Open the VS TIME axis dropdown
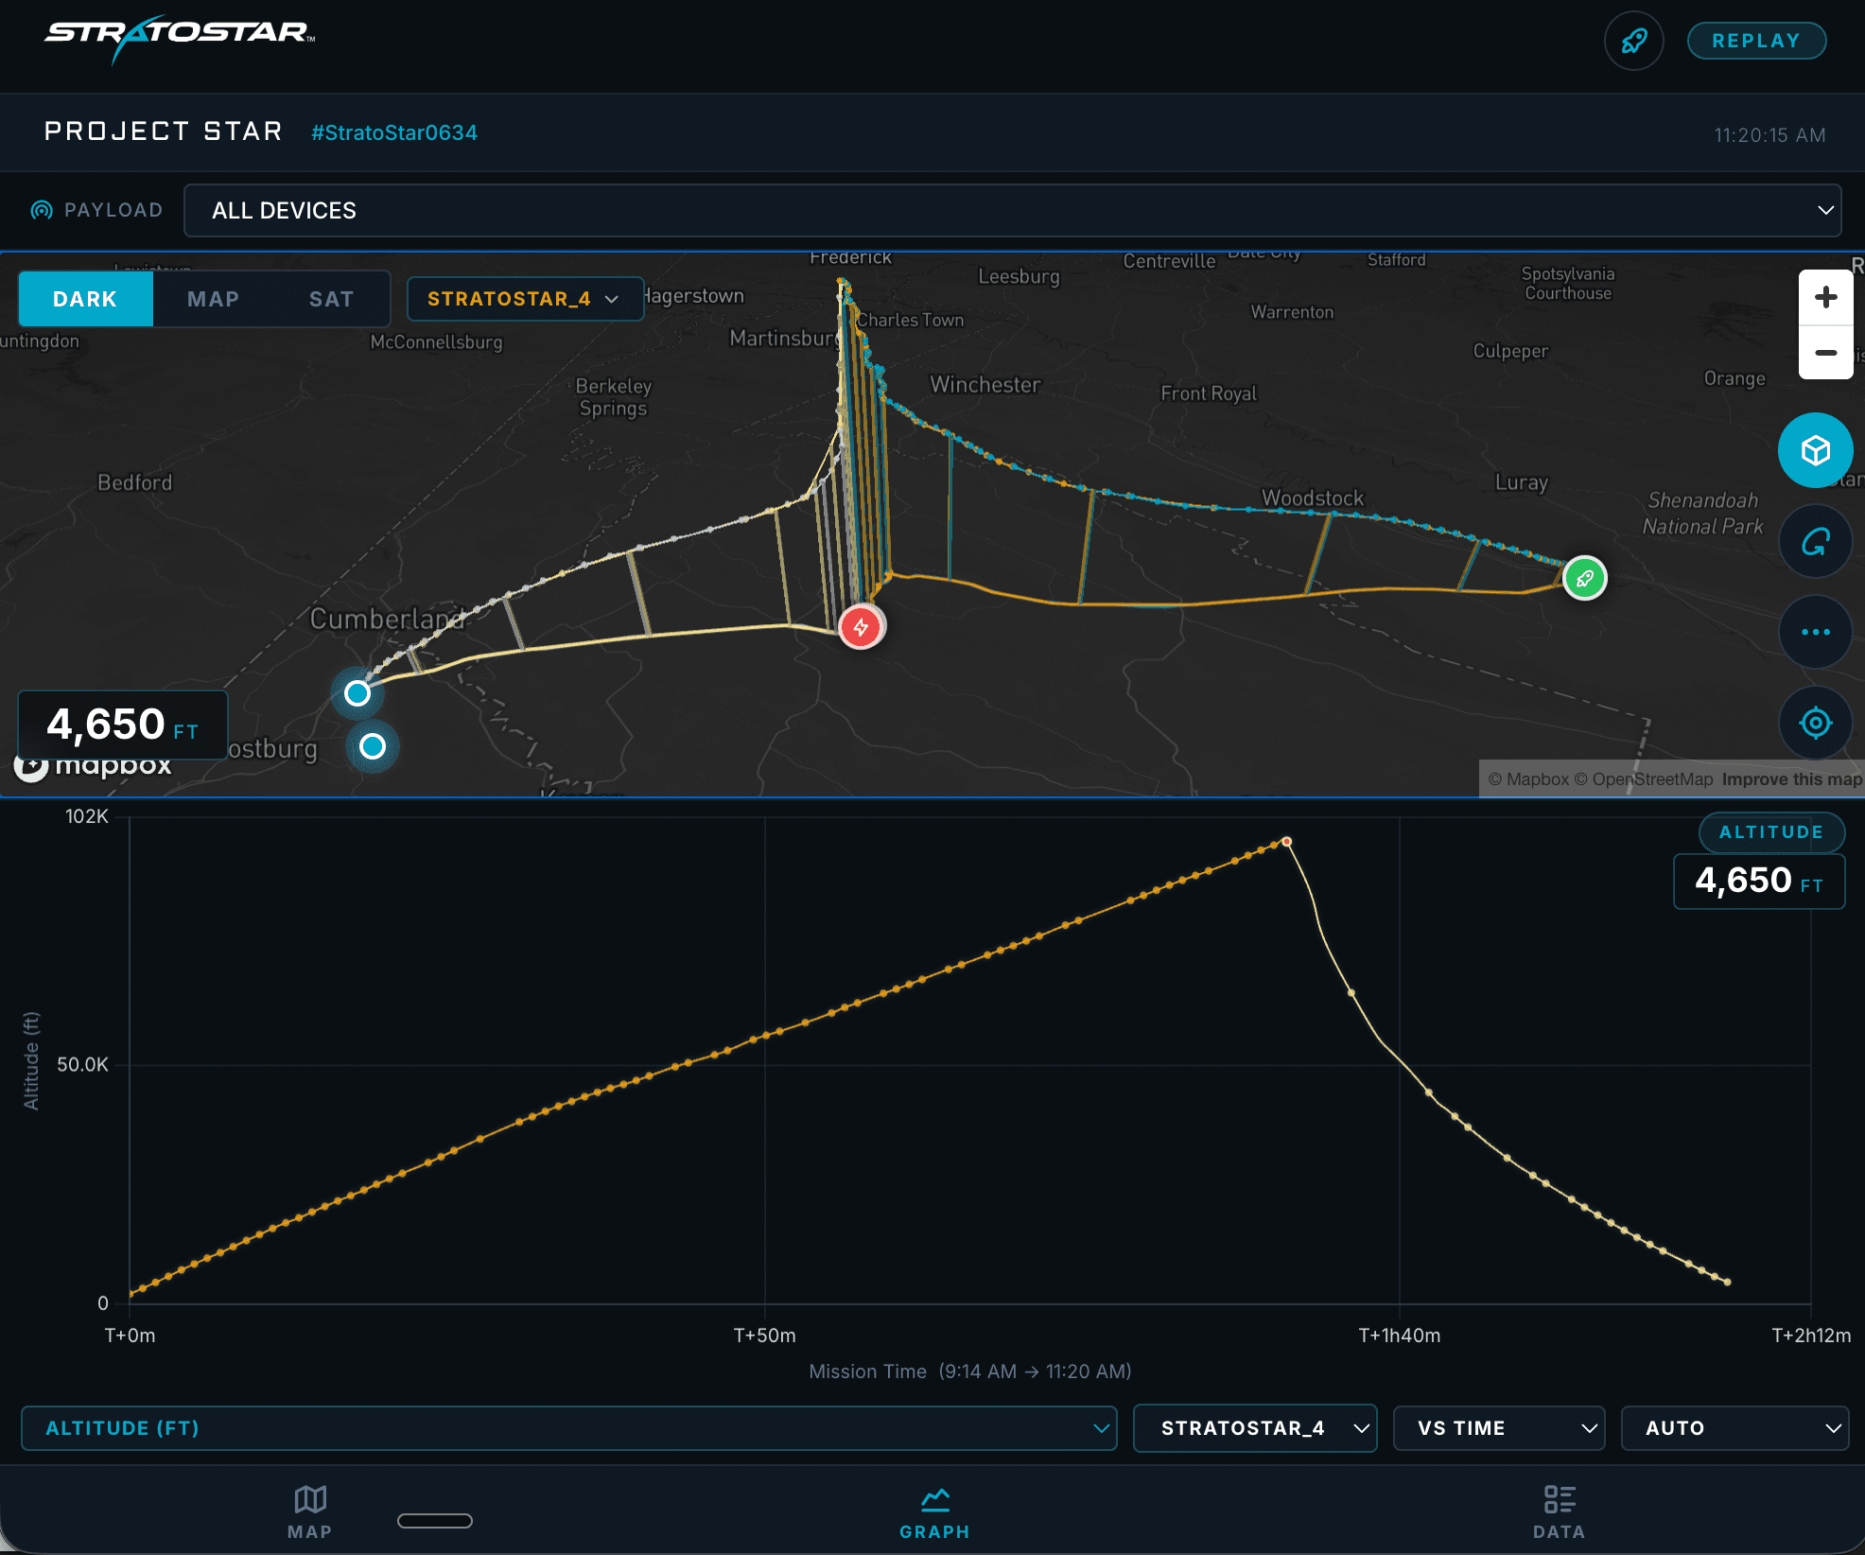This screenshot has height=1555, width=1865. tap(1499, 1428)
